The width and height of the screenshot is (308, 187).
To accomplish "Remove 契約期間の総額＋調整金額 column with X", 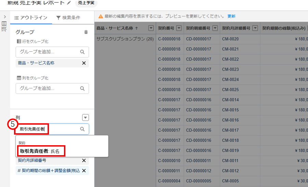I will click(x=84, y=171).
